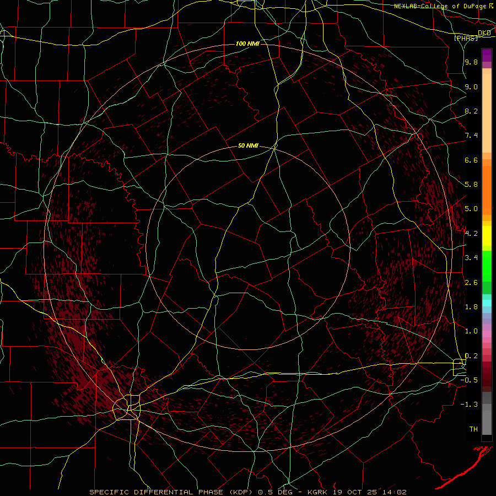Pick the purple segment atop the color bar

(487, 56)
